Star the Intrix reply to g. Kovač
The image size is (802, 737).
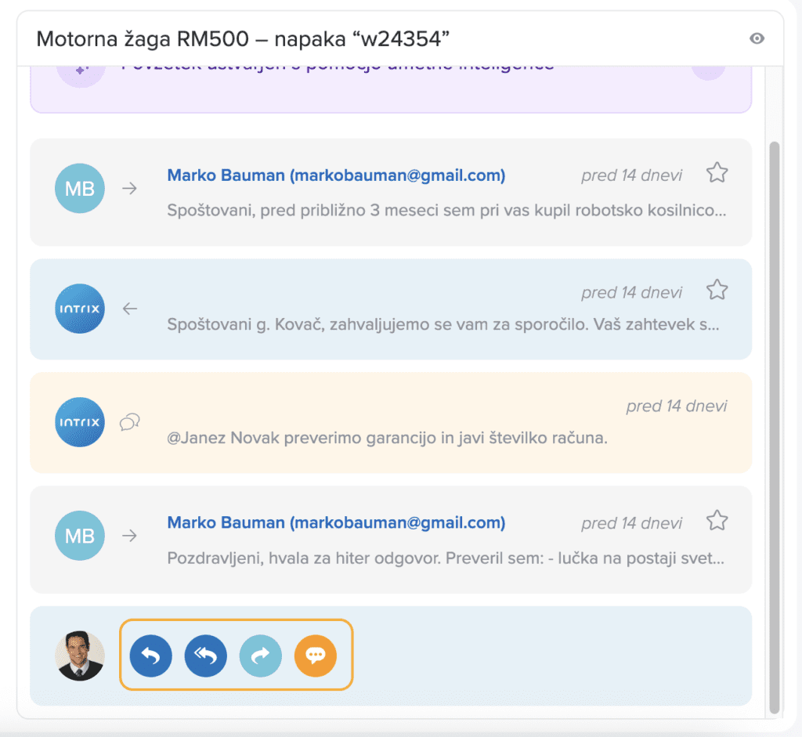coord(717,291)
